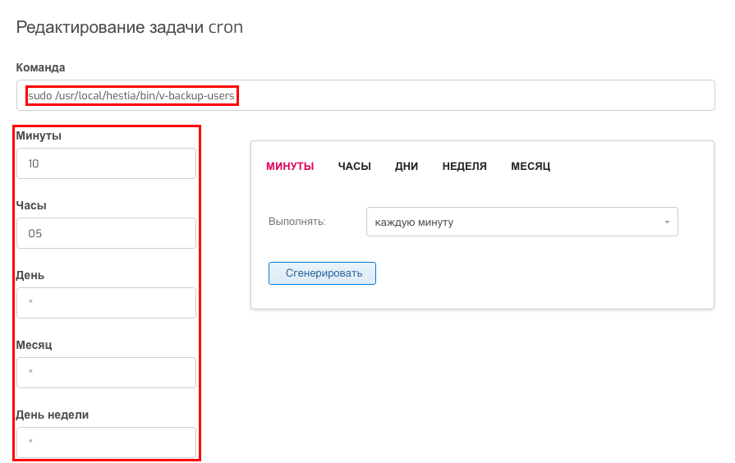Screen dimensions: 735x463
Task: Open the ЧАСЫ tab
Action: click(355, 167)
